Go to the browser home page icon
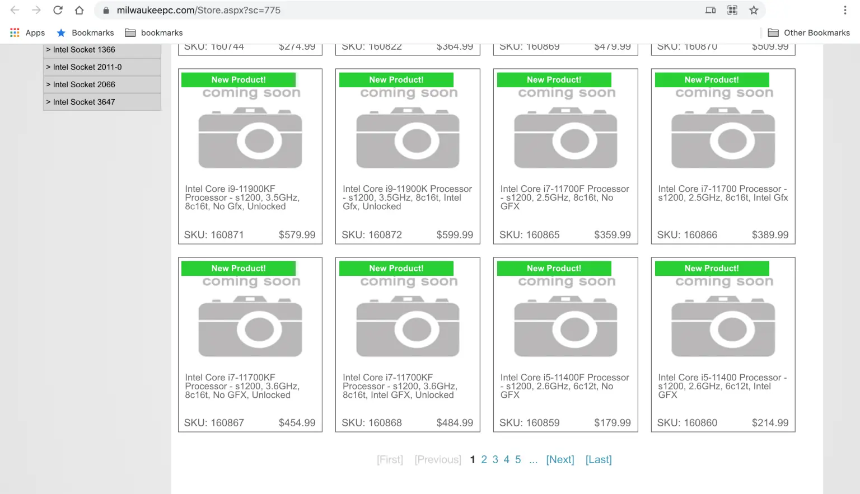Screen dimensions: 860x494 (x=80, y=10)
